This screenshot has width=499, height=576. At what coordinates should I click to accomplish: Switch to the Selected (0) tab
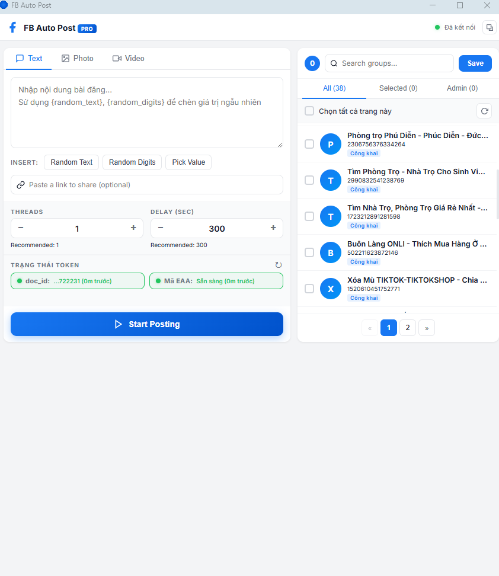pos(398,88)
